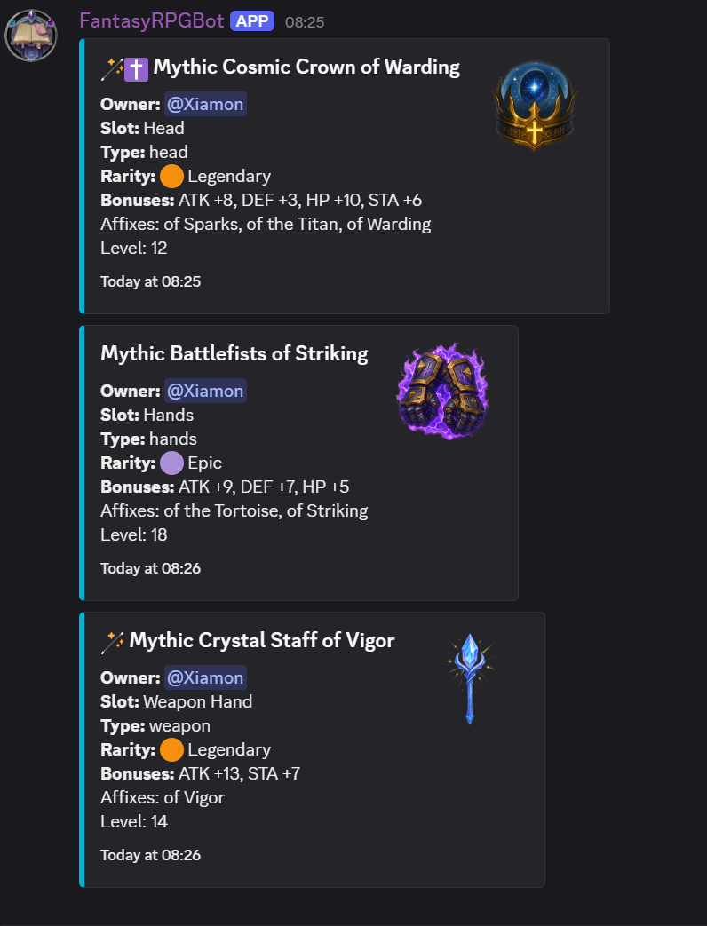Image resolution: width=707 pixels, height=926 pixels.
Task: Click the orange rarity dot on the Crystal Staff
Action: click(171, 749)
